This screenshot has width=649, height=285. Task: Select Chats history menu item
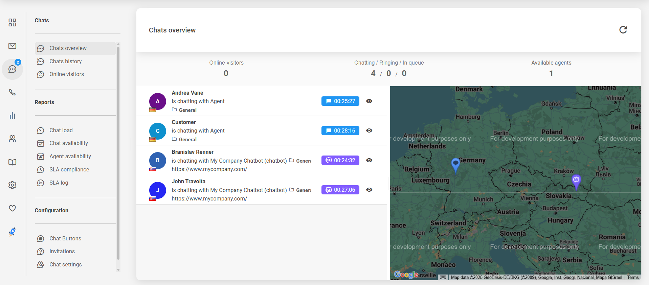click(65, 61)
